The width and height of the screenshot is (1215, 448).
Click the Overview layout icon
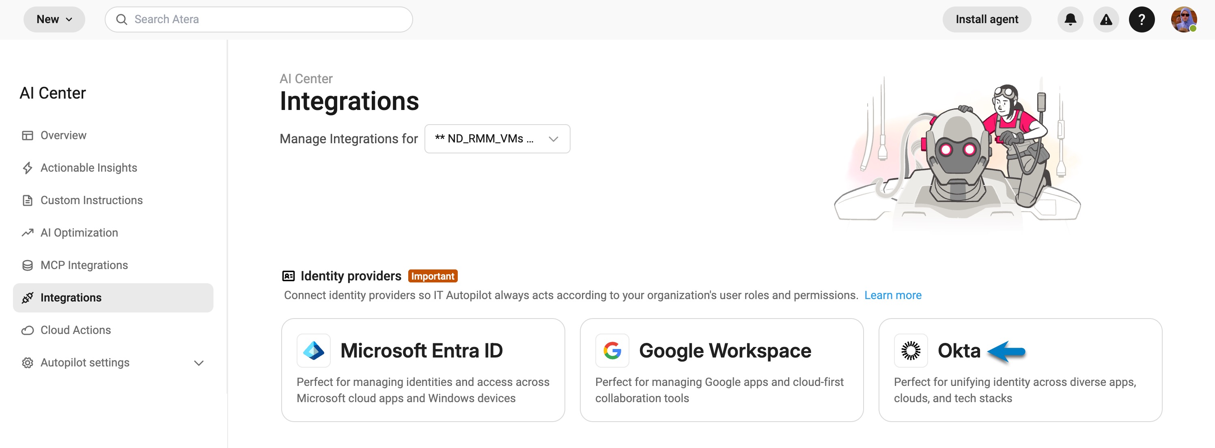point(27,136)
